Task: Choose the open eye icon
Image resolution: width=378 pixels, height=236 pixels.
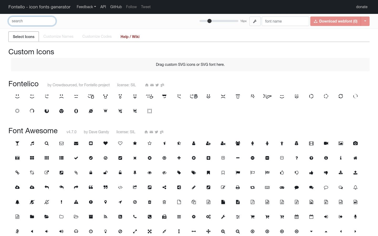Action: click(150, 173)
